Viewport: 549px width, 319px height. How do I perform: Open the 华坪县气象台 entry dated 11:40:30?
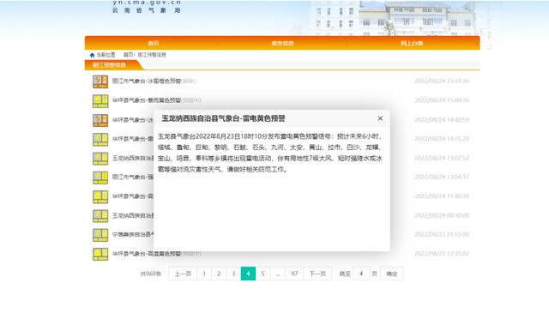pos(133,196)
